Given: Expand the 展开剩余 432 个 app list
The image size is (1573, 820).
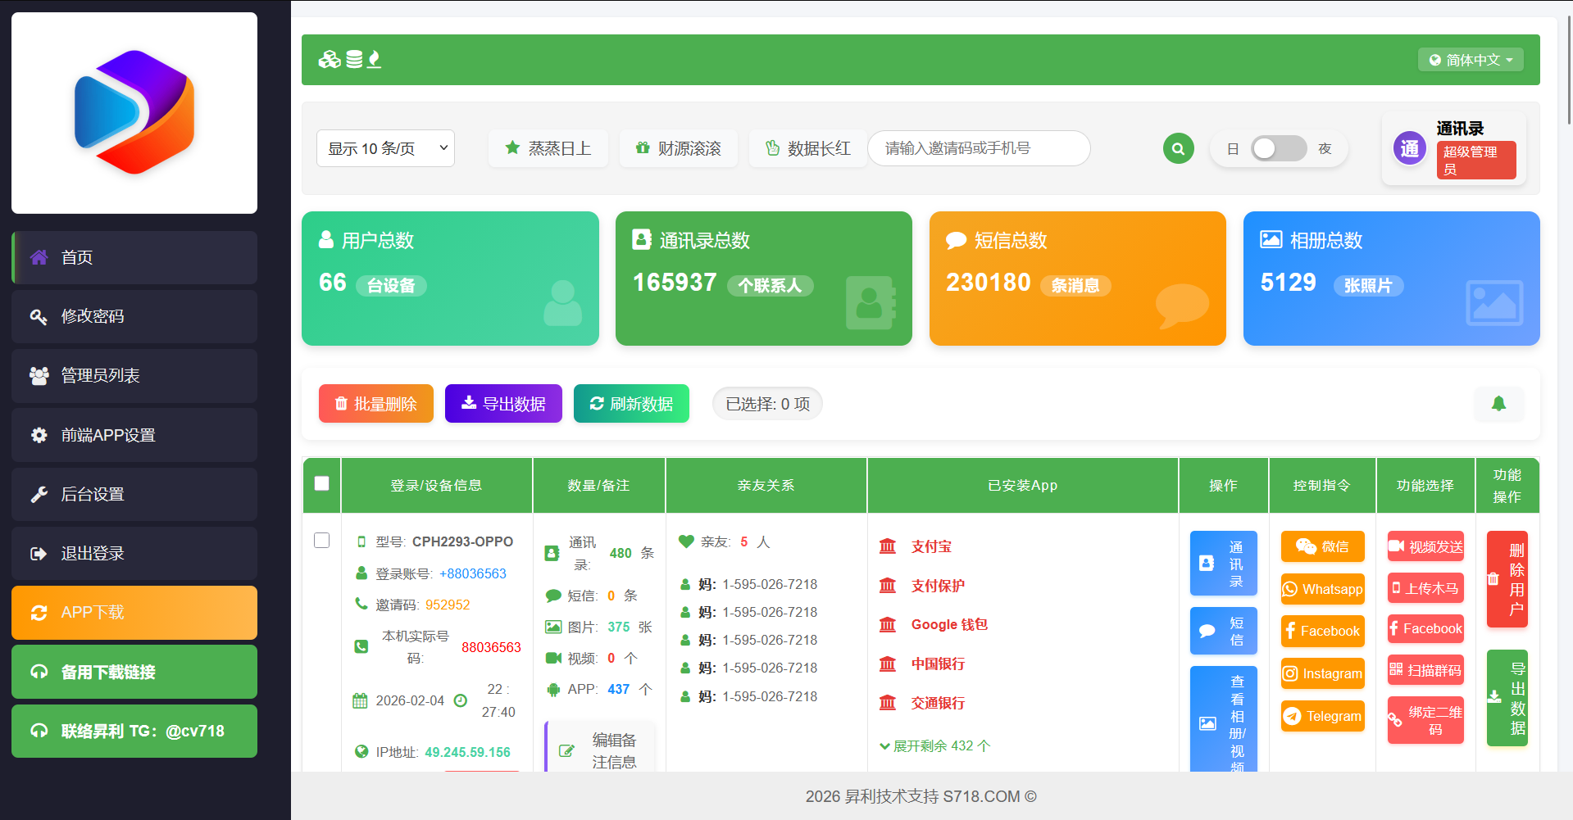Looking at the screenshot, I should [x=934, y=745].
